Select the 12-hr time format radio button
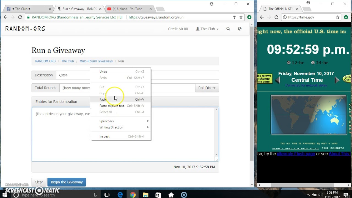352x198 pixels. click(x=289, y=63)
